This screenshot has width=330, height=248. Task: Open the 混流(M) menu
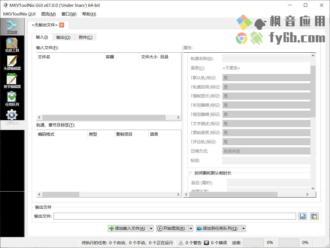tap(48, 14)
